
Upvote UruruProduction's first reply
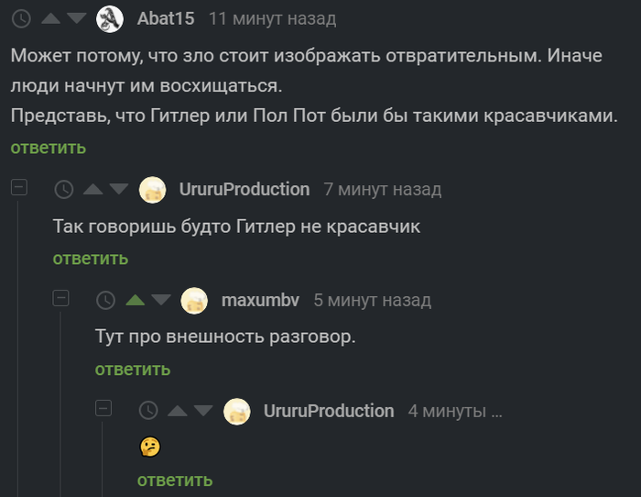point(93,190)
